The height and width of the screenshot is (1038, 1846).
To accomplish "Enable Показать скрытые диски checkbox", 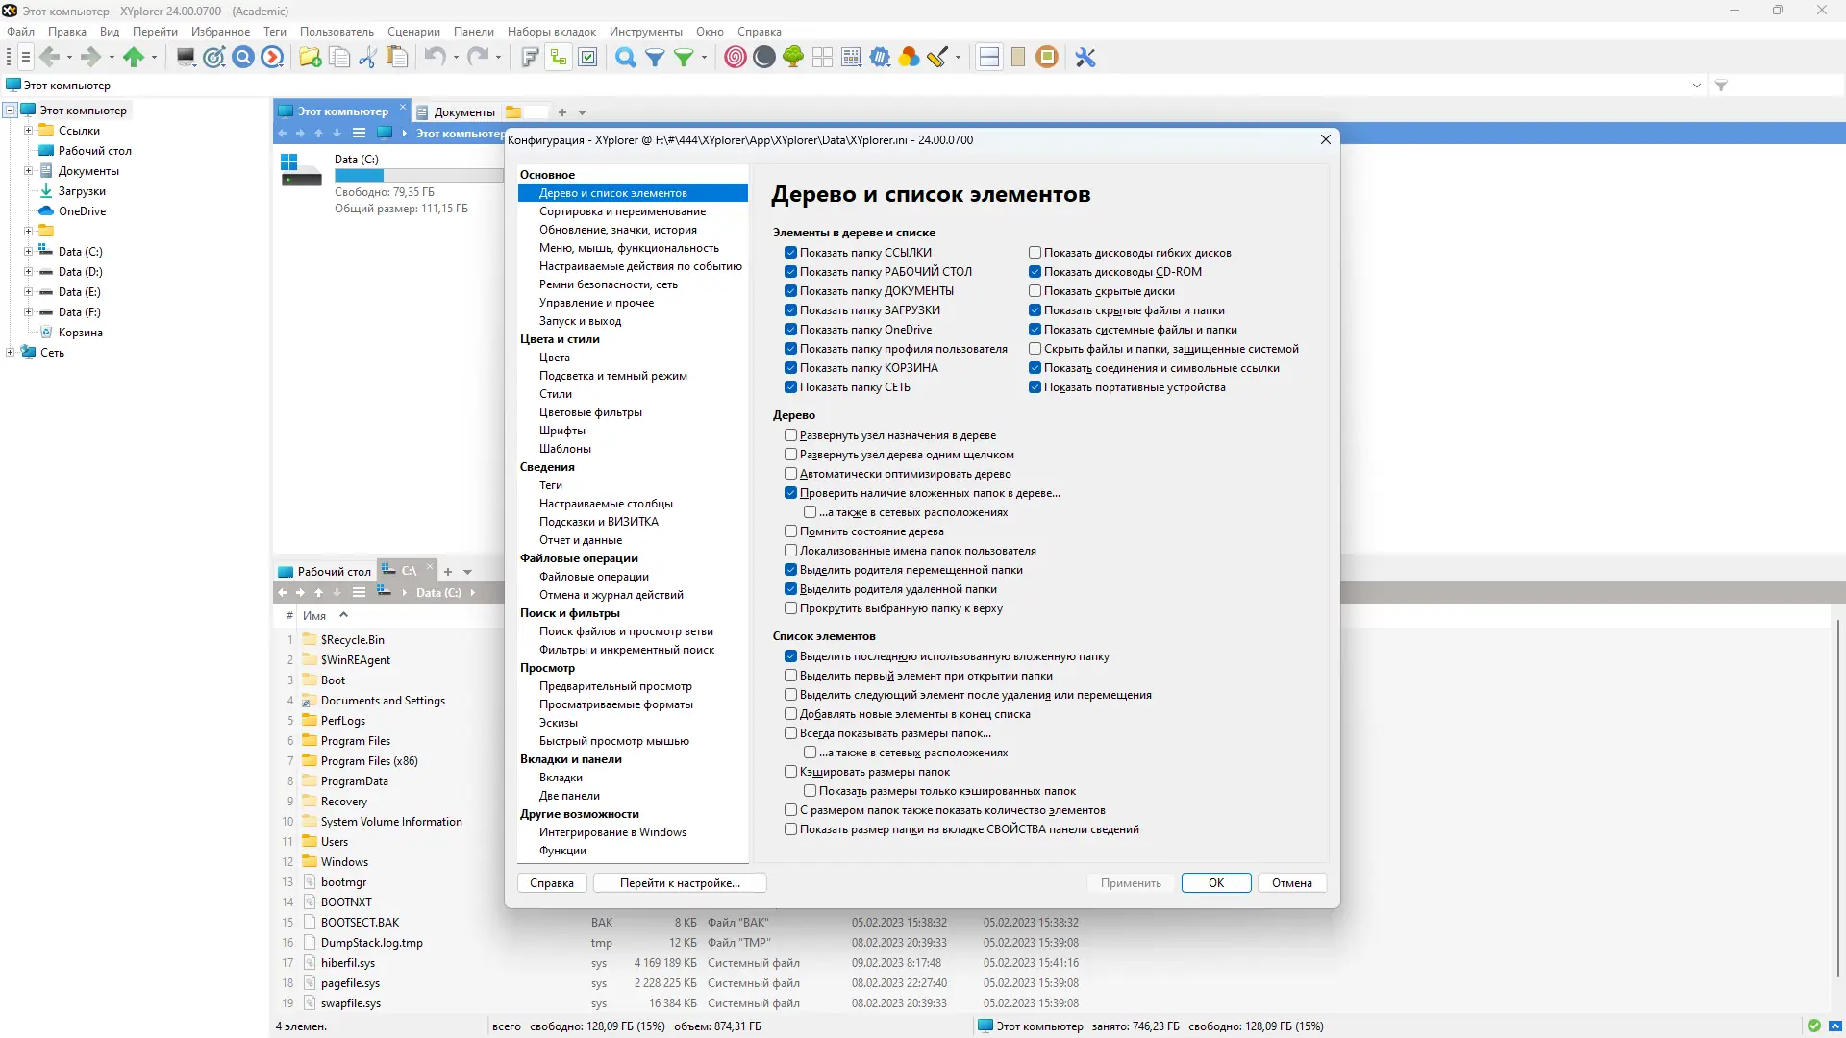I will (1035, 291).
